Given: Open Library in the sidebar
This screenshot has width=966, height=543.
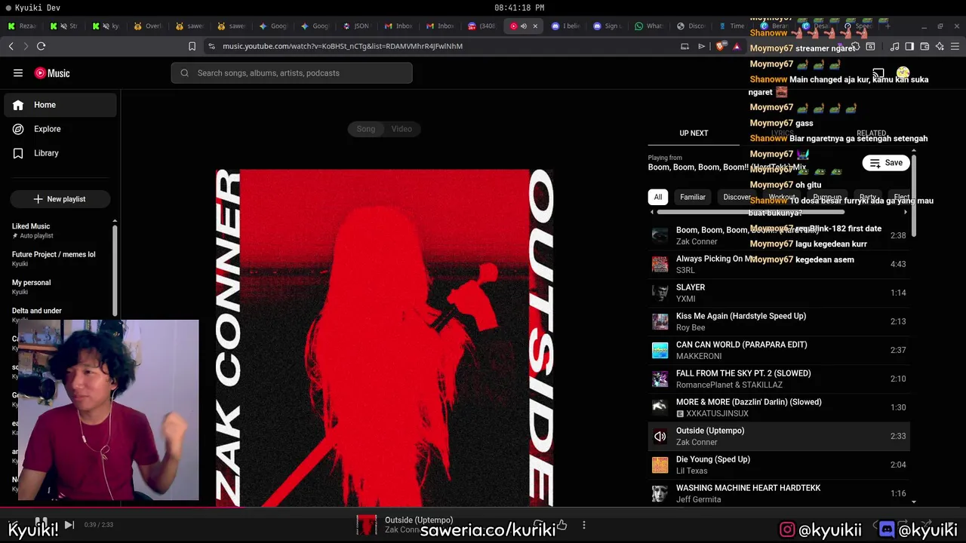Looking at the screenshot, I should [60, 153].
